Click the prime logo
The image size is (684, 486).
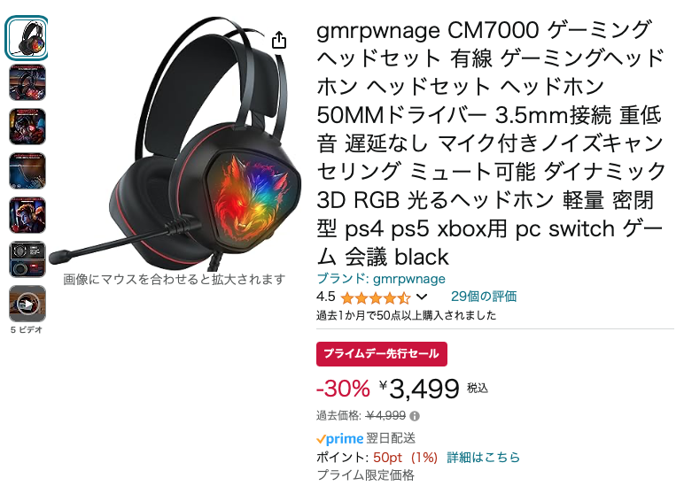pyautogui.click(x=340, y=438)
